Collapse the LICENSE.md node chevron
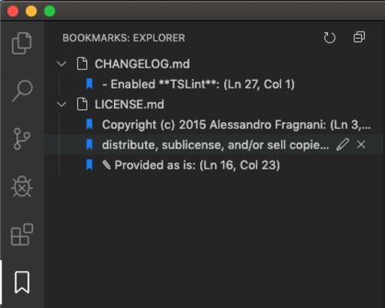The image size is (385, 308). pyautogui.click(x=62, y=105)
